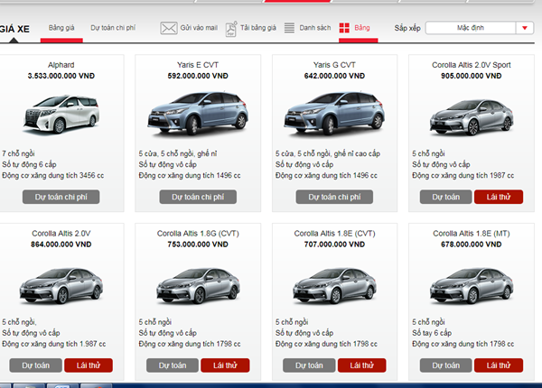Switch to Danh sách list view icon
This screenshot has width=542, height=388.
[x=289, y=29]
